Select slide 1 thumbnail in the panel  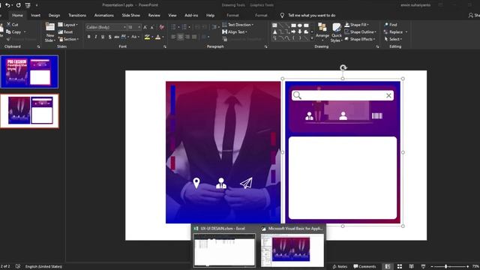point(29,72)
